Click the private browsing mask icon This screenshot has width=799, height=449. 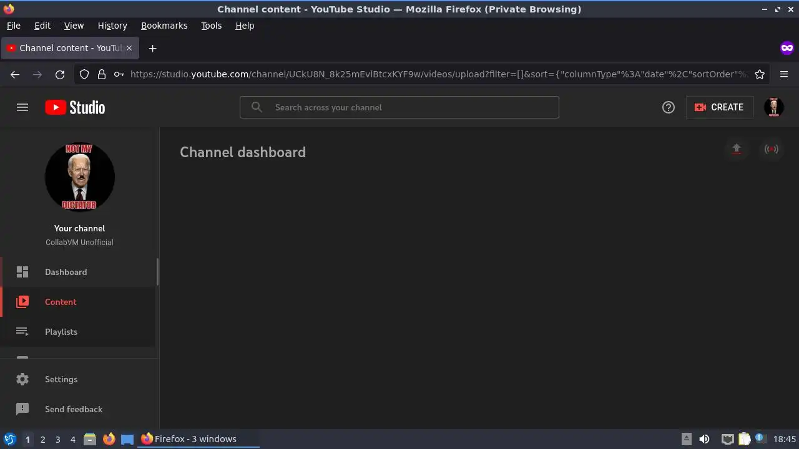click(x=787, y=48)
